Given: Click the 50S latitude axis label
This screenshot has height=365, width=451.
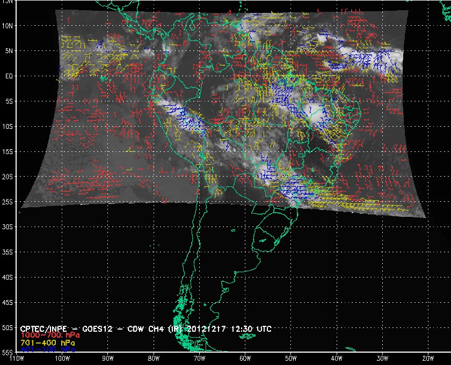Looking at the screenshot, I should click(x=8, y=328).
